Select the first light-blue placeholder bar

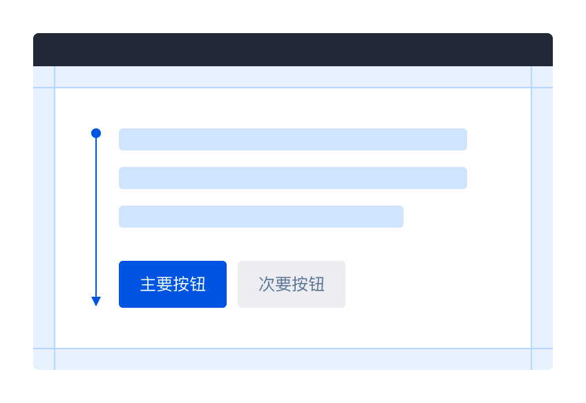coord(293,139)
